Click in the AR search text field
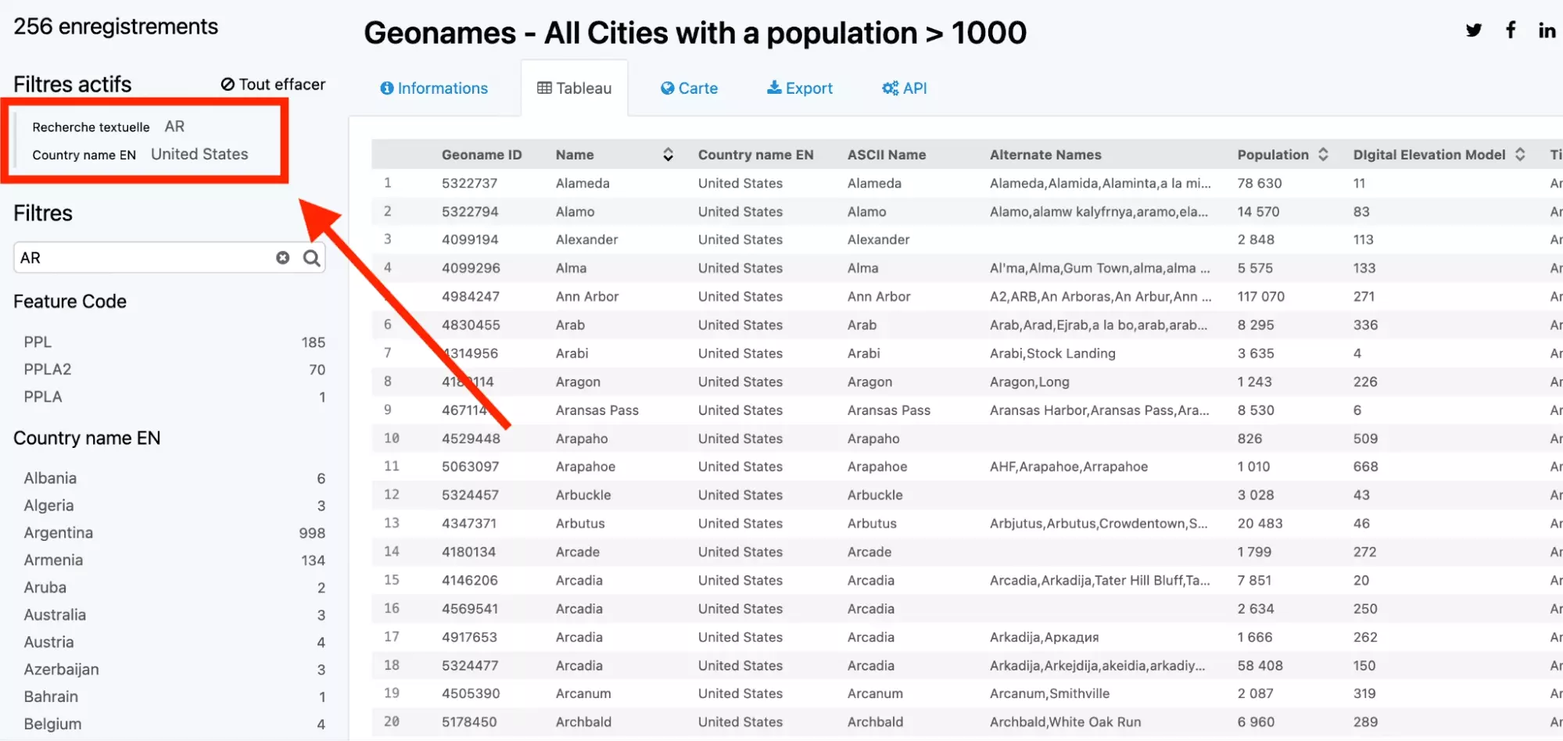The image size is (1563, 741). point(145,258)
